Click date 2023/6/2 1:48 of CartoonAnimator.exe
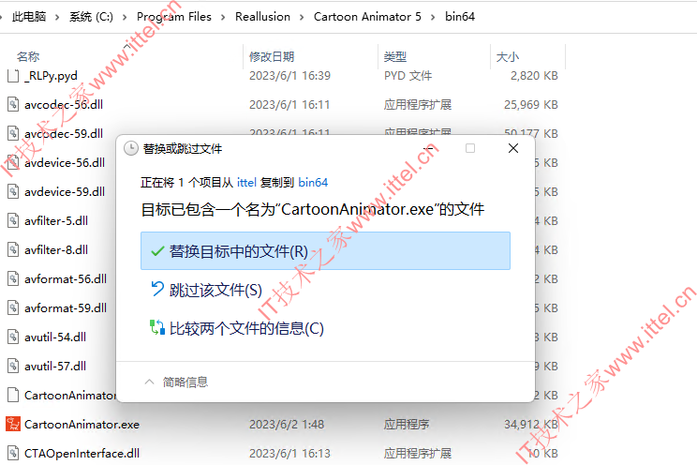 [x=287, y=425]
